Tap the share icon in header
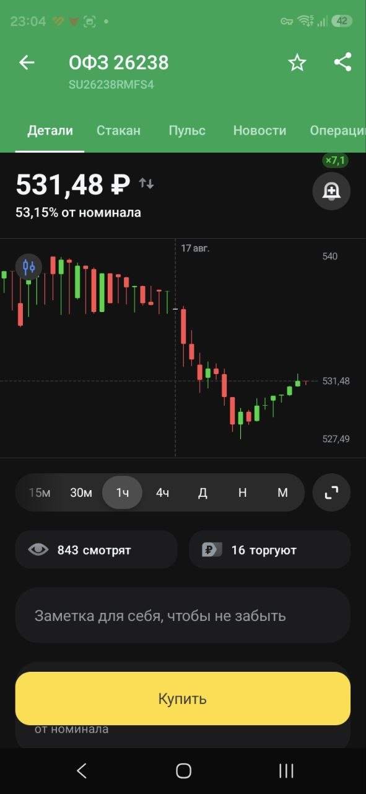The image size is (366, 794). point(342,62)
